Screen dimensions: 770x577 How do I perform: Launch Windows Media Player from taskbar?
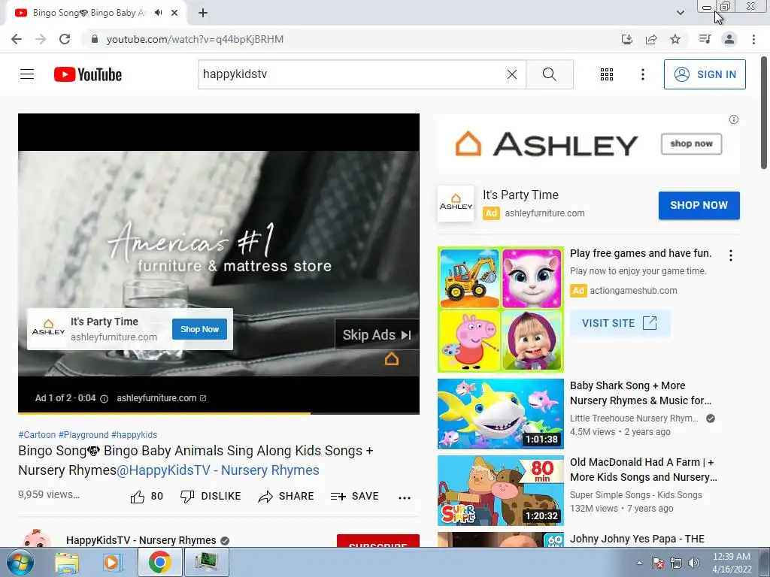[111, 562]
